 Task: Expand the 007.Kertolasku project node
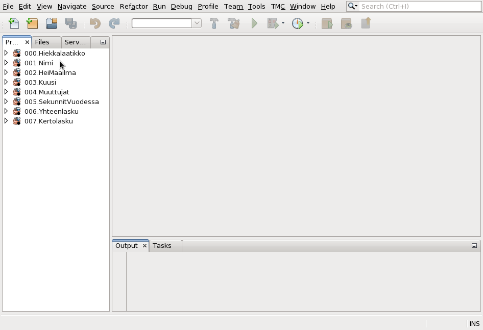tap(6, 121)
